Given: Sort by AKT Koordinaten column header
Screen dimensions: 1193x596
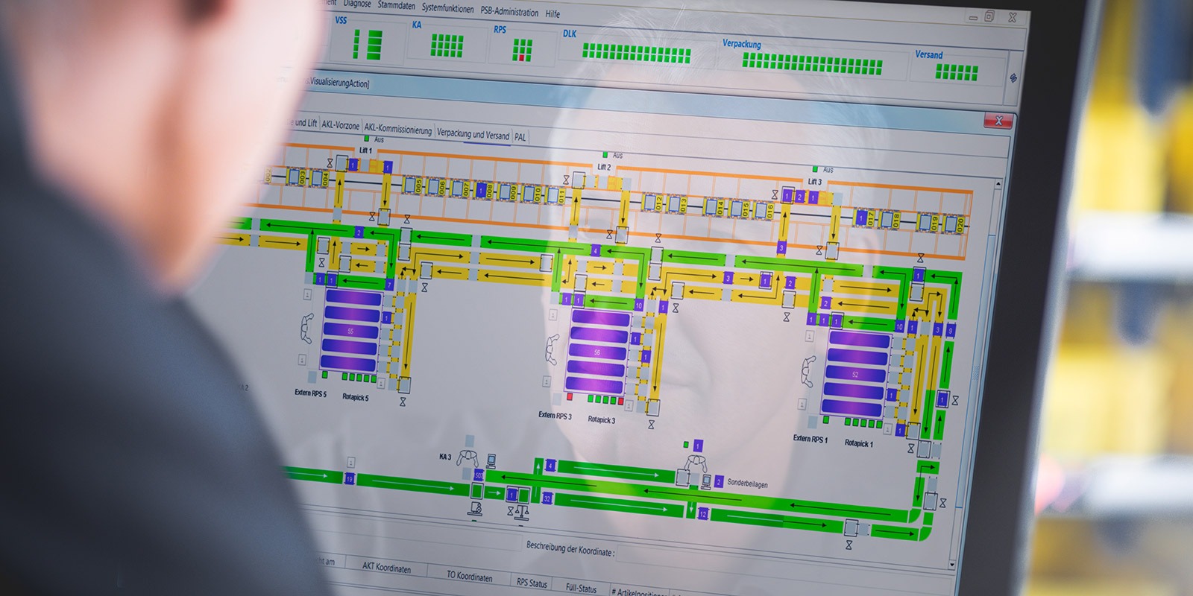Looking at the screenshot, I should pyautogui.click(x=386, y=567).
